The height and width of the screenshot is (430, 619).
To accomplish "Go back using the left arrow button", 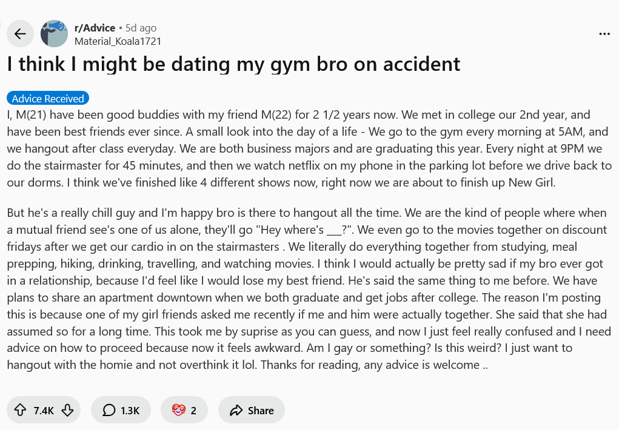I will (20, 34).
